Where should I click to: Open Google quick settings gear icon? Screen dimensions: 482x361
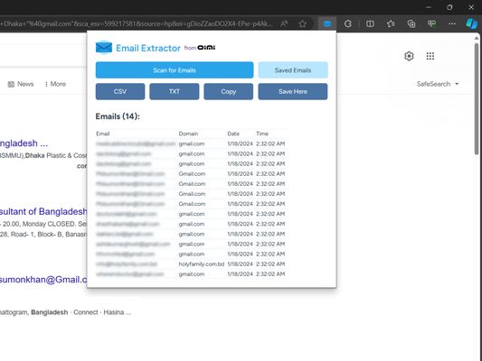coord(409,56)
